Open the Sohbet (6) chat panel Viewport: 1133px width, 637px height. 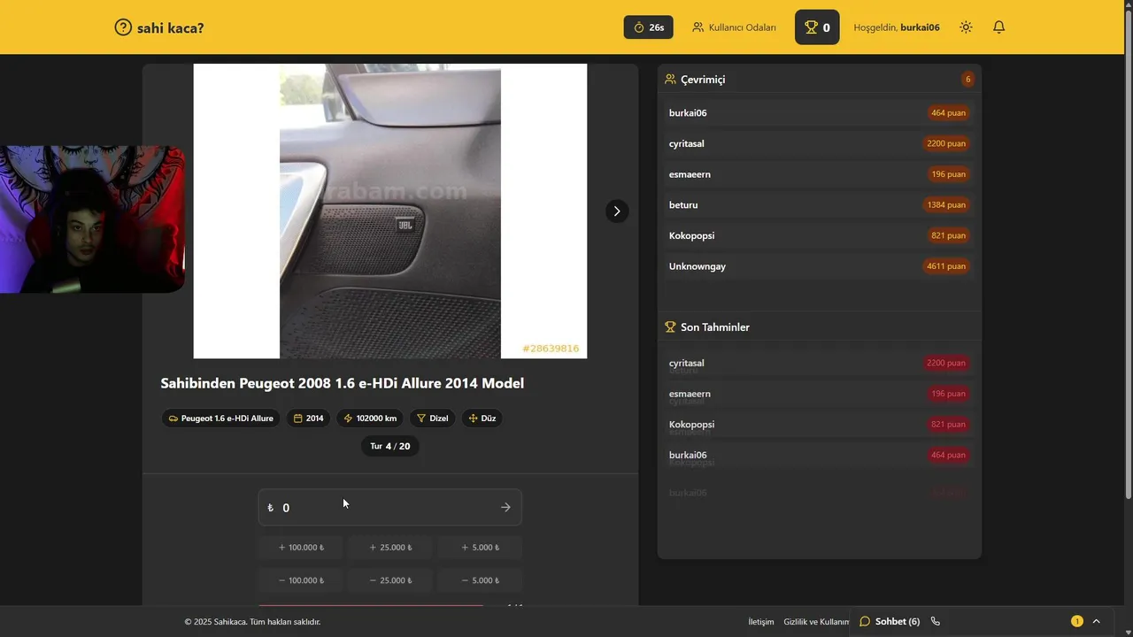[x=890, y=621]
